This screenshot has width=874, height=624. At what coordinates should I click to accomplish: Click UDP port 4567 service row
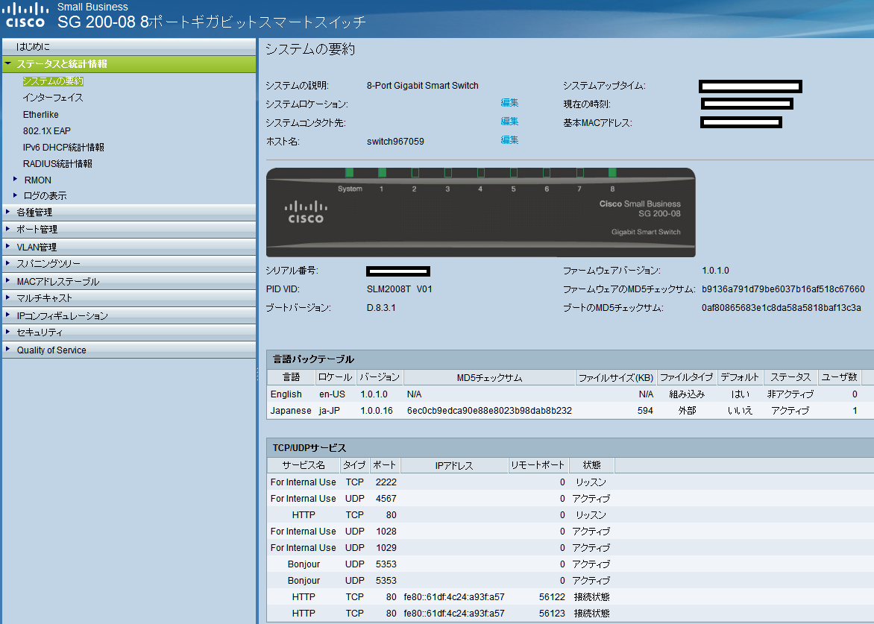pos(570,498)
